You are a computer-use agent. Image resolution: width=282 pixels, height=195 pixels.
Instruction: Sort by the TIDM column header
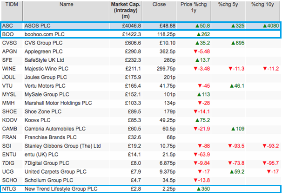click(12, 11)
